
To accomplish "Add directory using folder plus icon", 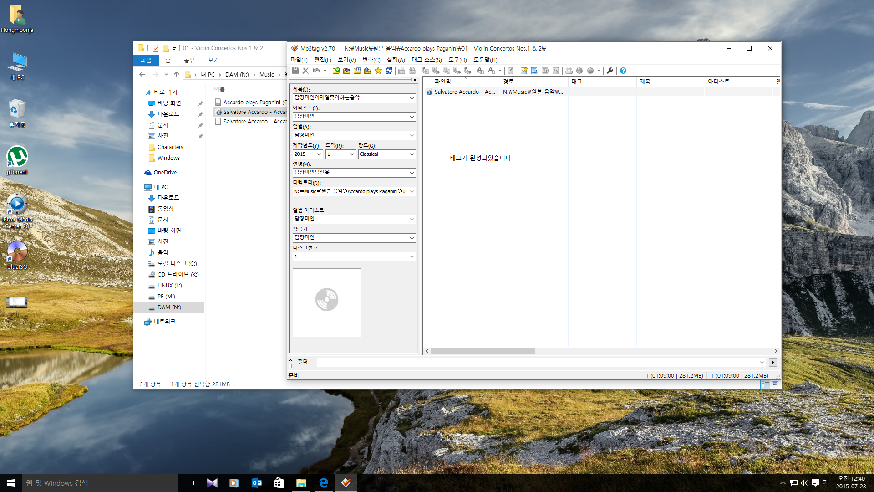I will (347, 71).
